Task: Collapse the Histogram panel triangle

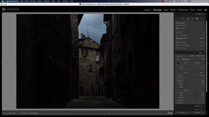Action: [204, 14]
